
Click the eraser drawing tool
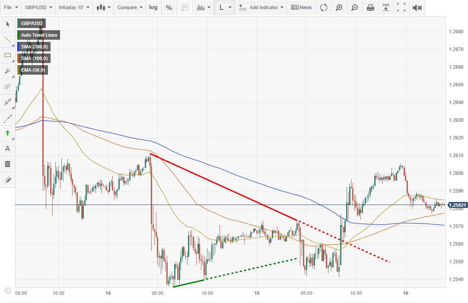pyautogui.click(x=8, y=180)
